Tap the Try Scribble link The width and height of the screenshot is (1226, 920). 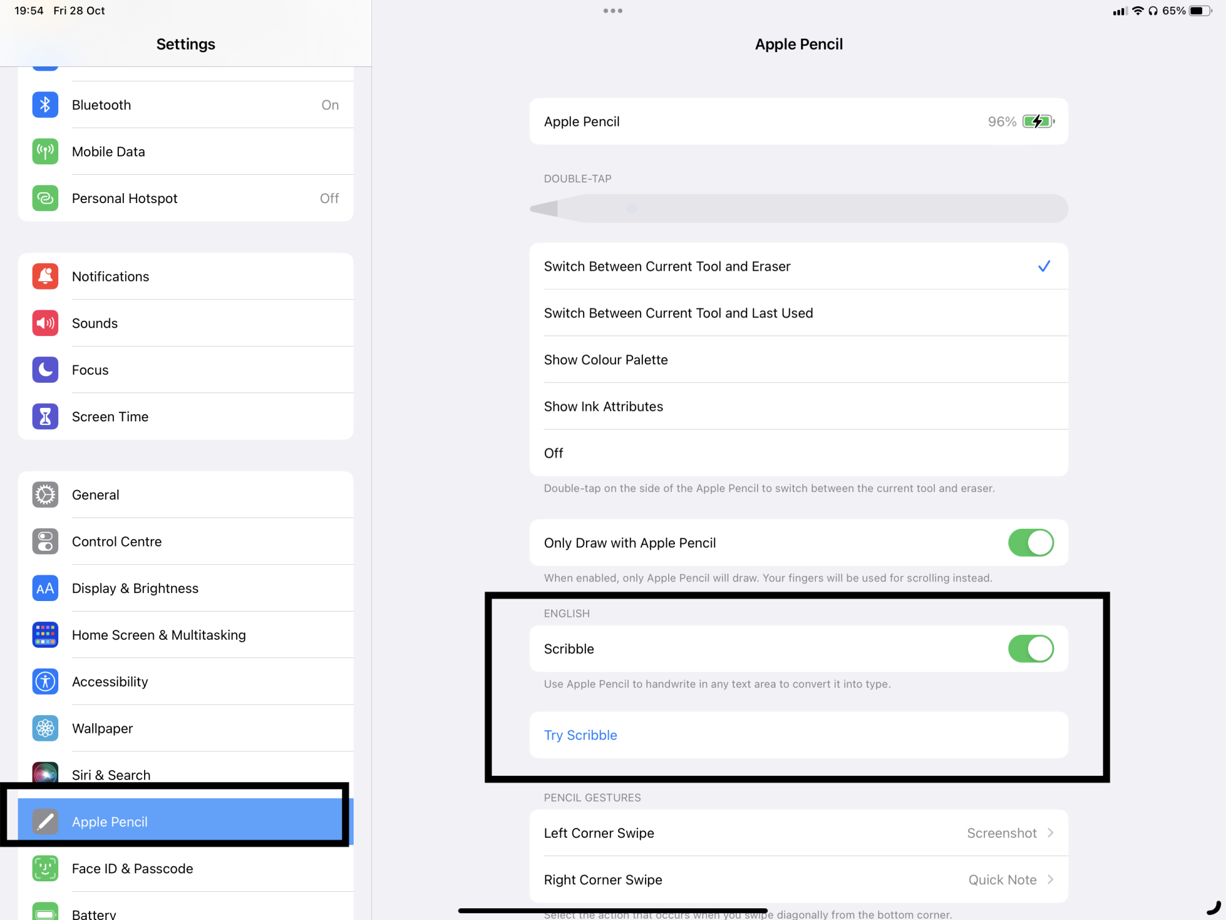click(581, 735)
